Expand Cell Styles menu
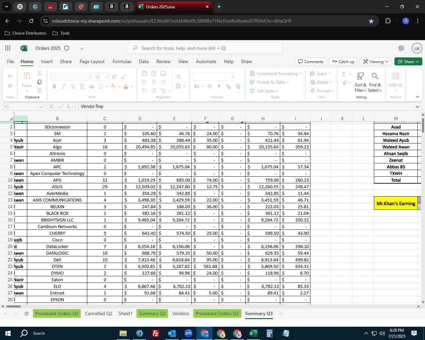425x340 pixels. (277, 91)
